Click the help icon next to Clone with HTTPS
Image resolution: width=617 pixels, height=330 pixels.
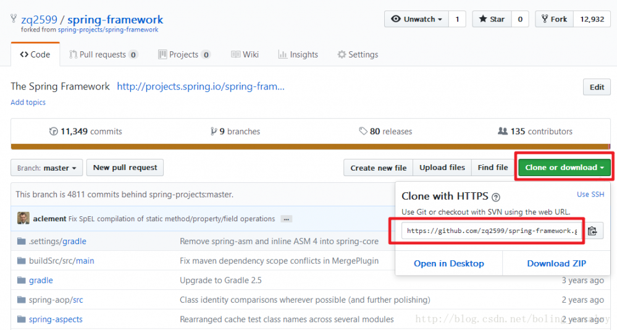496,197
